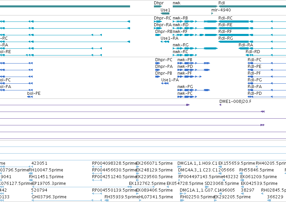
Task: Click the GH03796.3prime EST label
Action: 49,197
